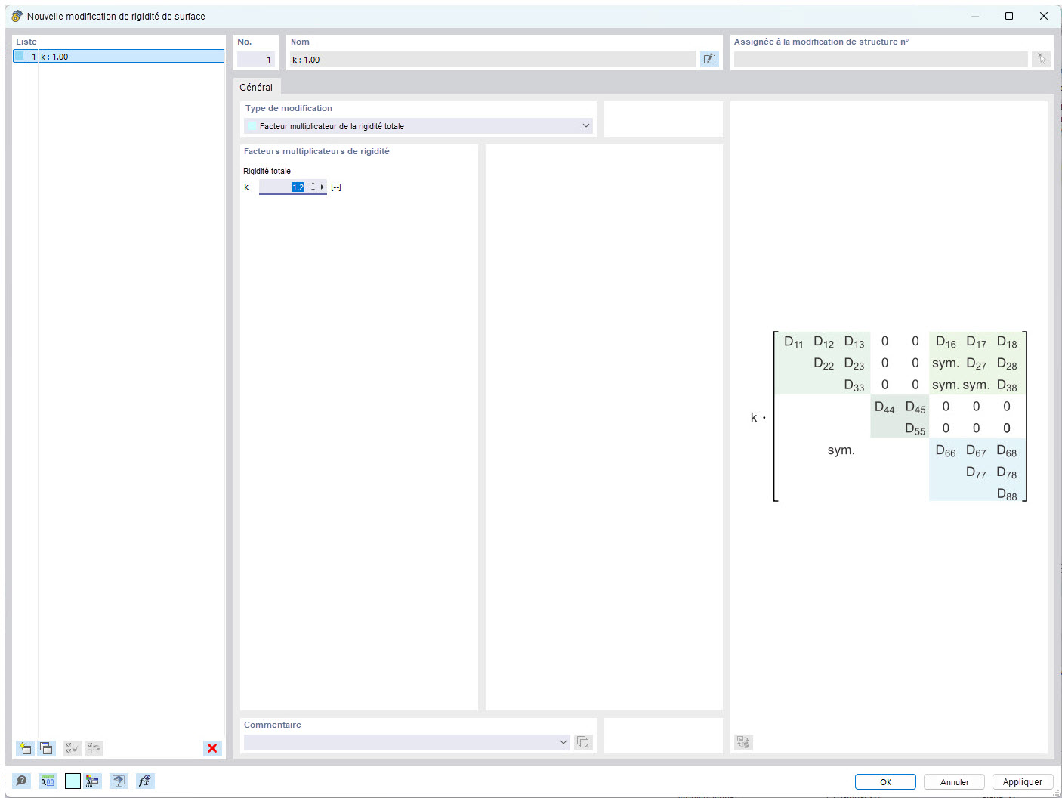Viewport: 1062px width, 798px height.
Task: Open the formula editor fx icon
Action: [x=144, y=781]
